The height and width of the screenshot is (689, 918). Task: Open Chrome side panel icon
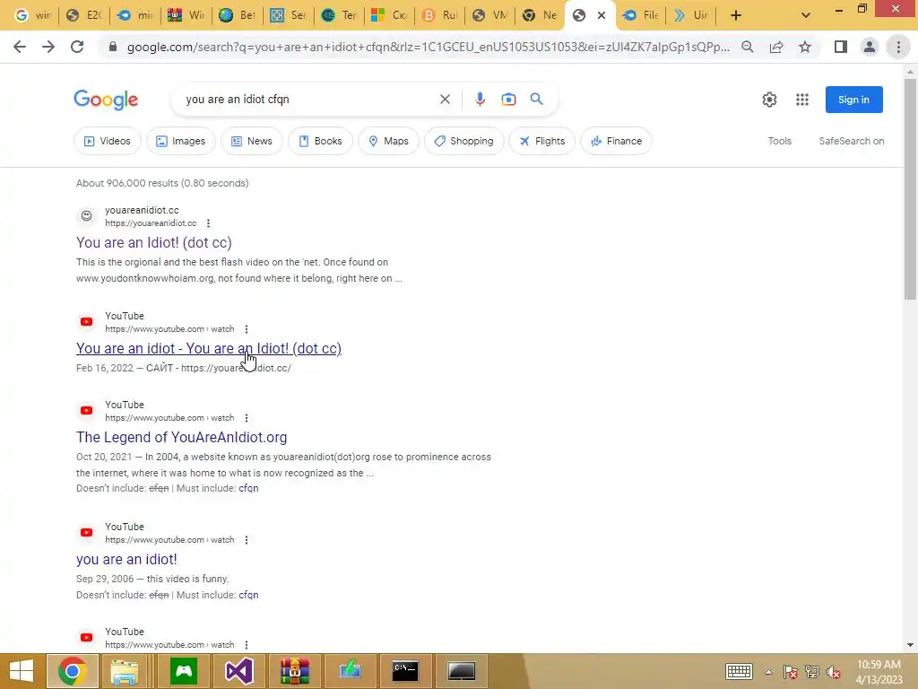(841, 47)
